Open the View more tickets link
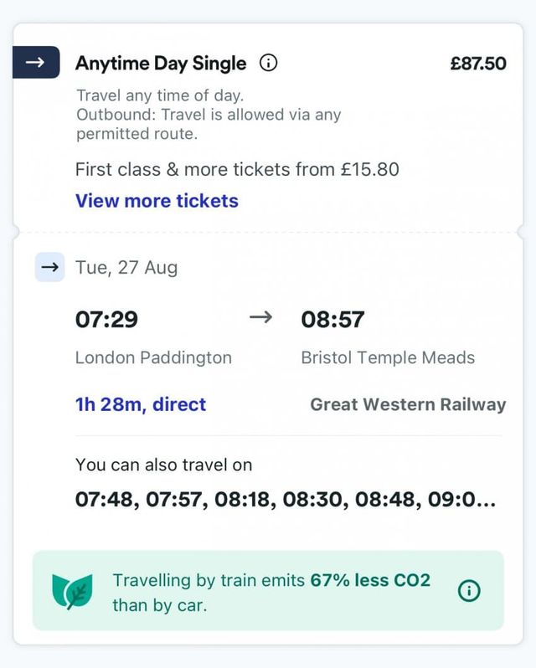Image resolution: width=536 pixels, height=668 pixels. [x=157, y=201]
